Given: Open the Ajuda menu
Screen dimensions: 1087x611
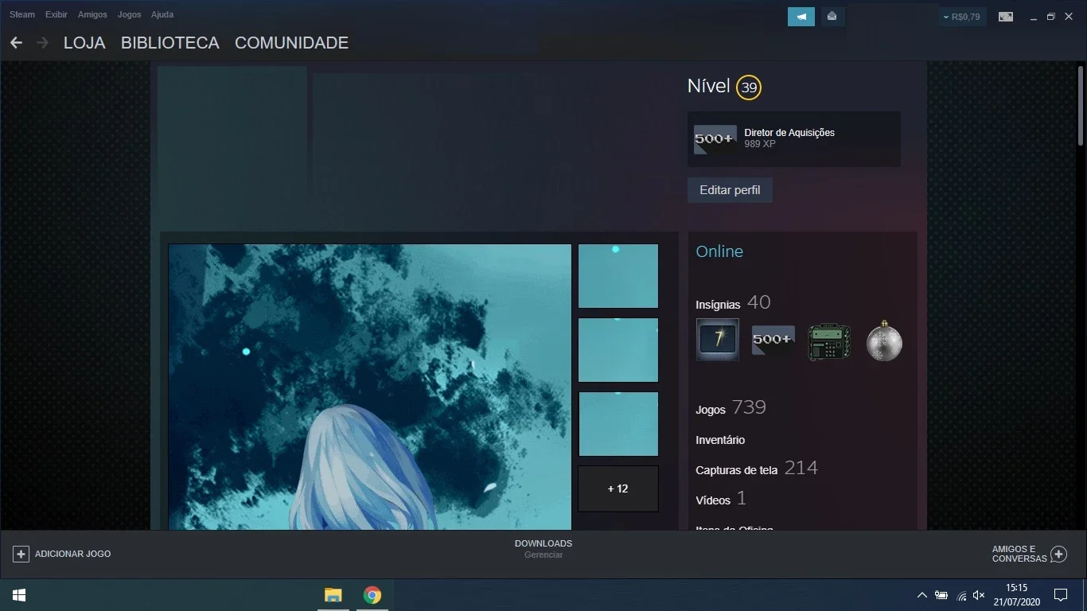Looking at the screenshot, I should (162, 14).
